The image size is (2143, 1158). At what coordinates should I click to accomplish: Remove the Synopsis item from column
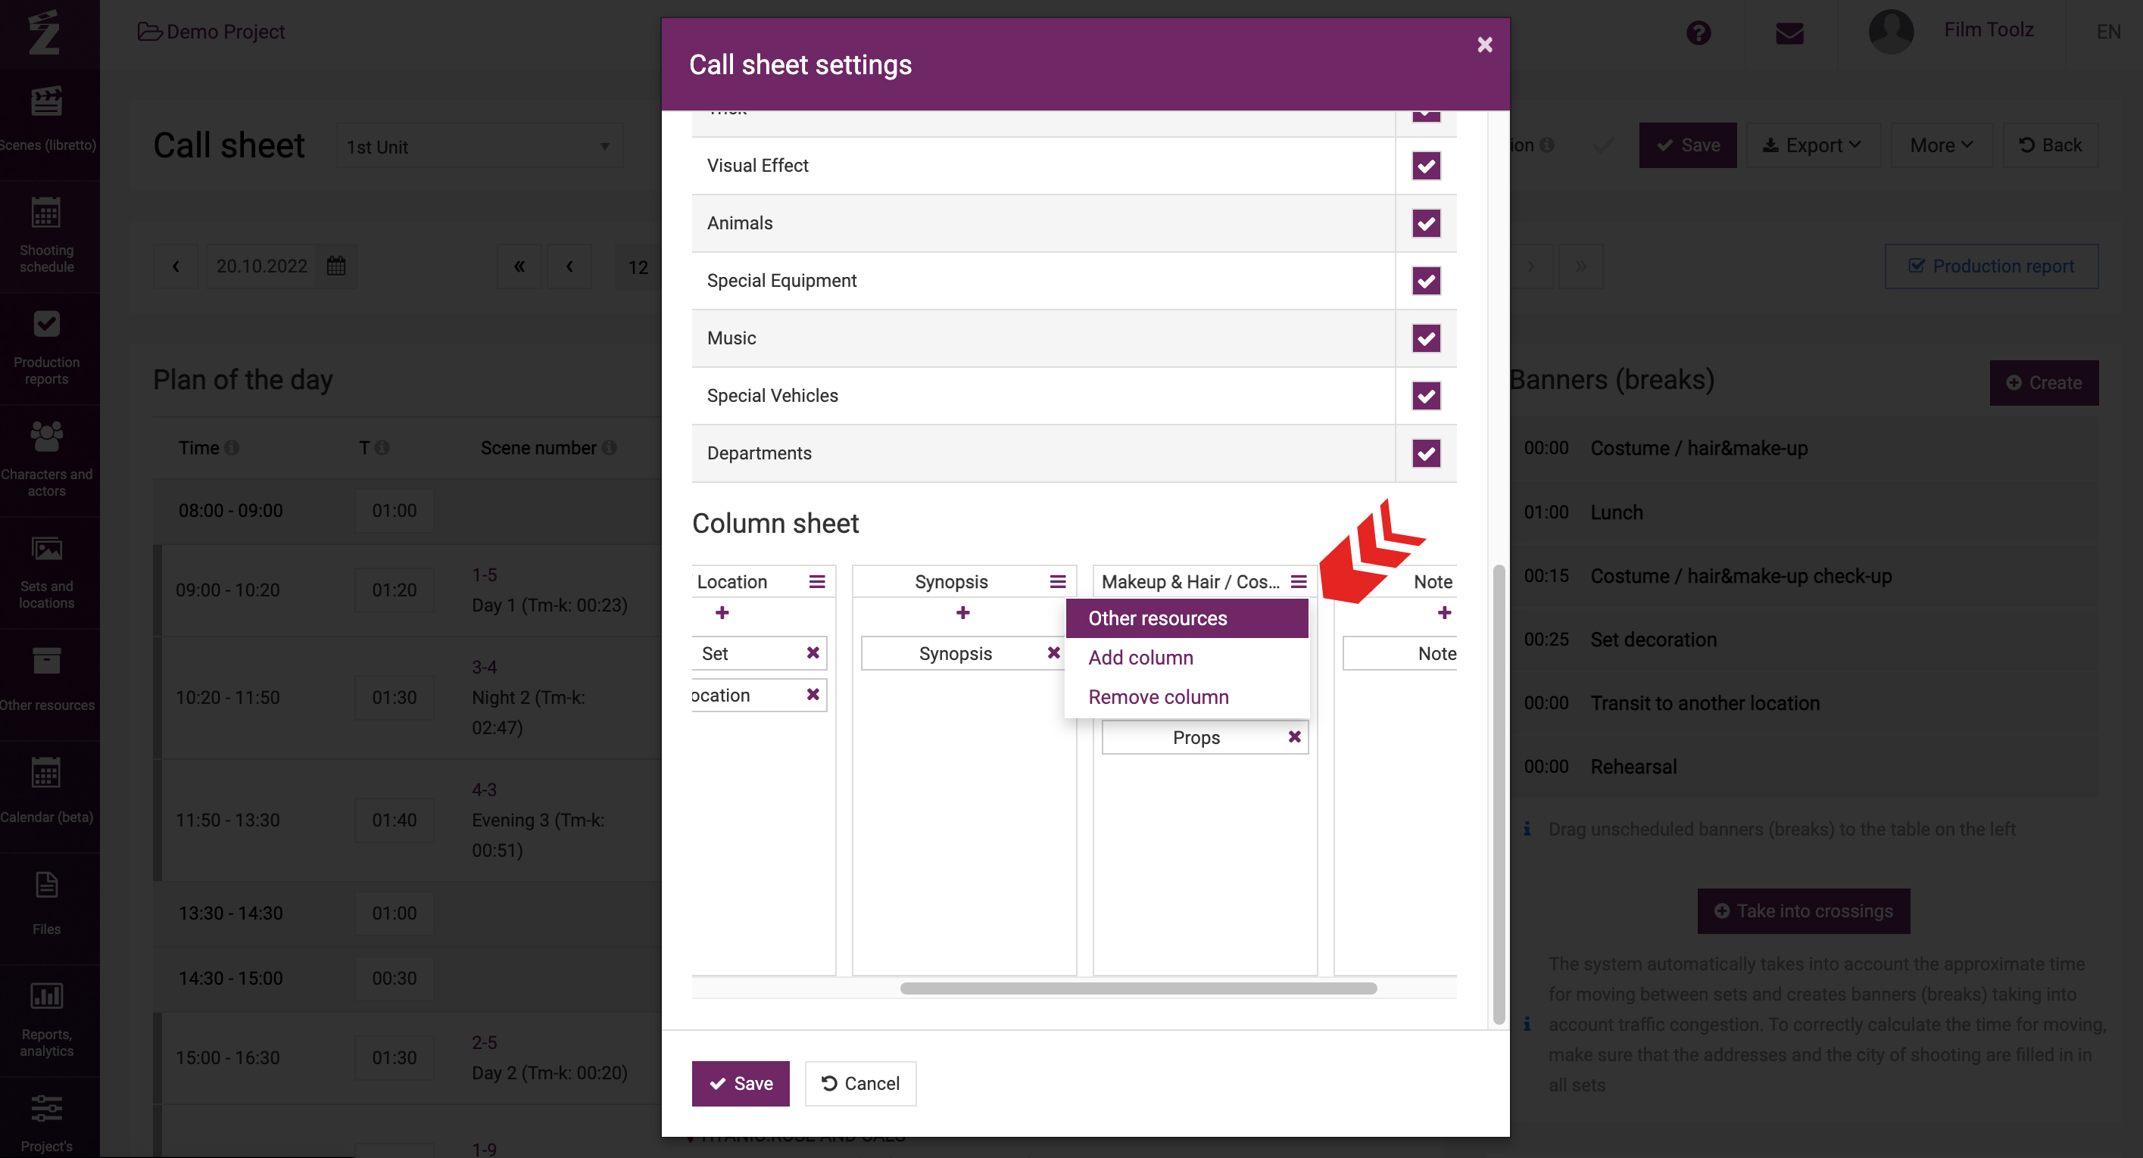[1053, 652]
